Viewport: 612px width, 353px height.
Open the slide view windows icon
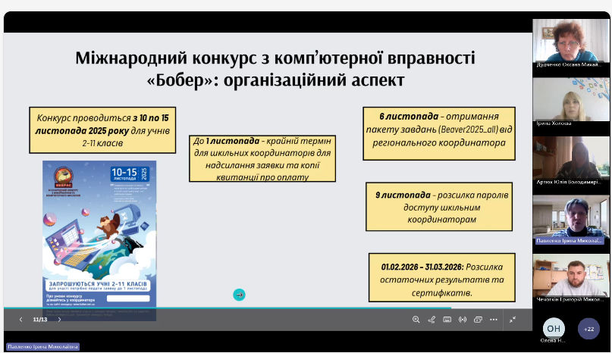pos(478,320)
